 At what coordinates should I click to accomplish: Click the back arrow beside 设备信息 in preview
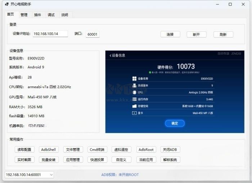pos(110,55)
